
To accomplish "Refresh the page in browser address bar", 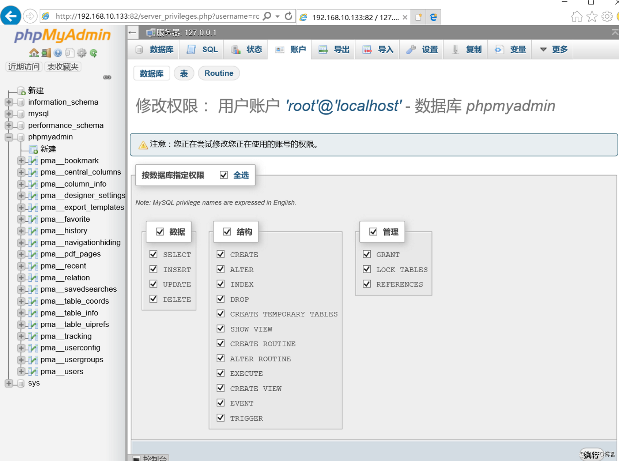I will point(288,16).
